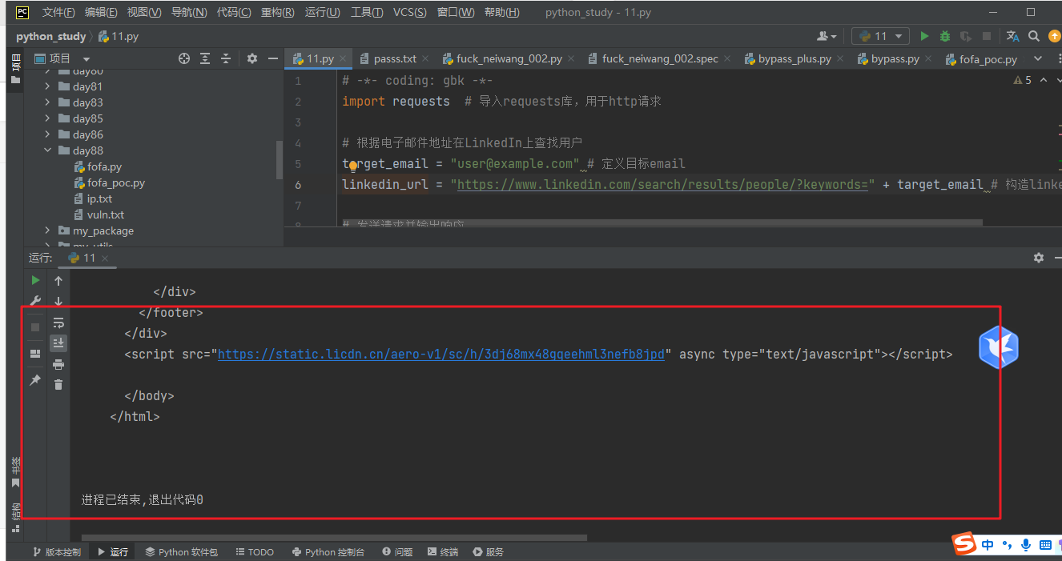
Task: Collapse the day88 folder
Action: click(x=47, y=150)
